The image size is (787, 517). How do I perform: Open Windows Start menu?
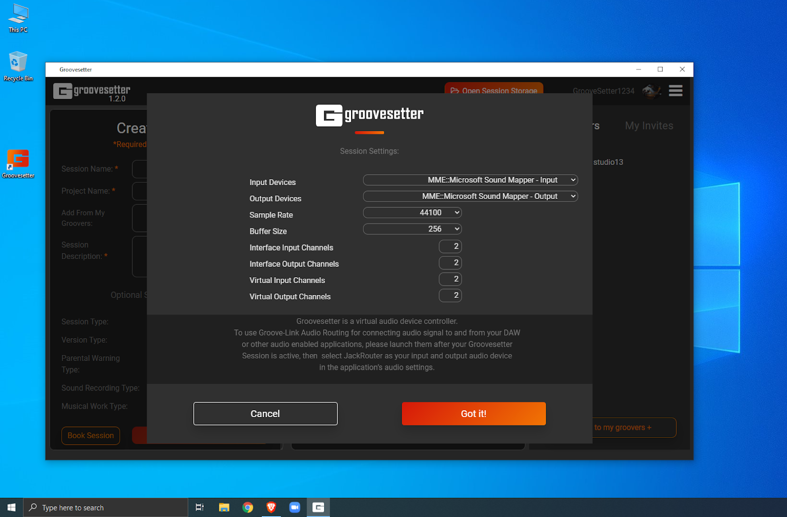pyautogui.click(x=11, y=507)
